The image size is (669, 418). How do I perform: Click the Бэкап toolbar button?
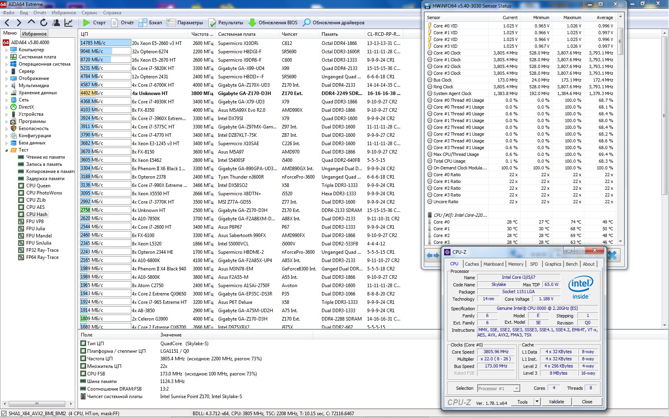[x=150, y=23]
